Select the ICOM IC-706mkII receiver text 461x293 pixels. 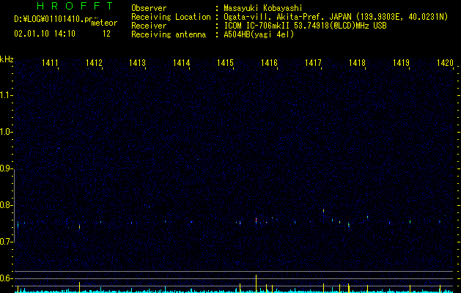305,26
